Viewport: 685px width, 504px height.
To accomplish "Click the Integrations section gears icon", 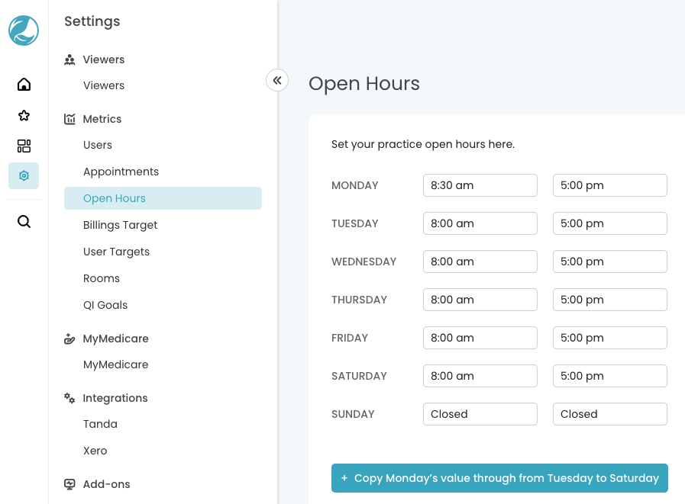I will [70, 398].
